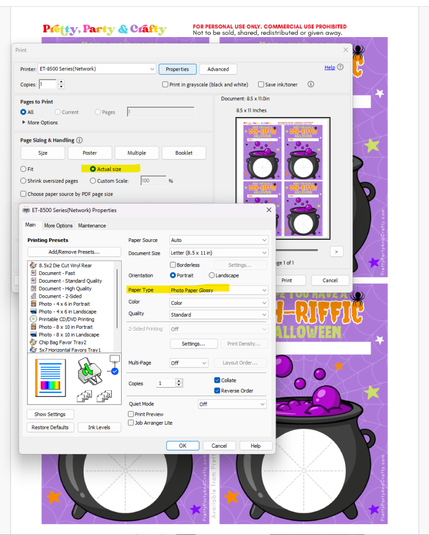Screen dimensions: 429x535
Task: Choose the Document - 2-Sided preset
Action: click(60, 296)
